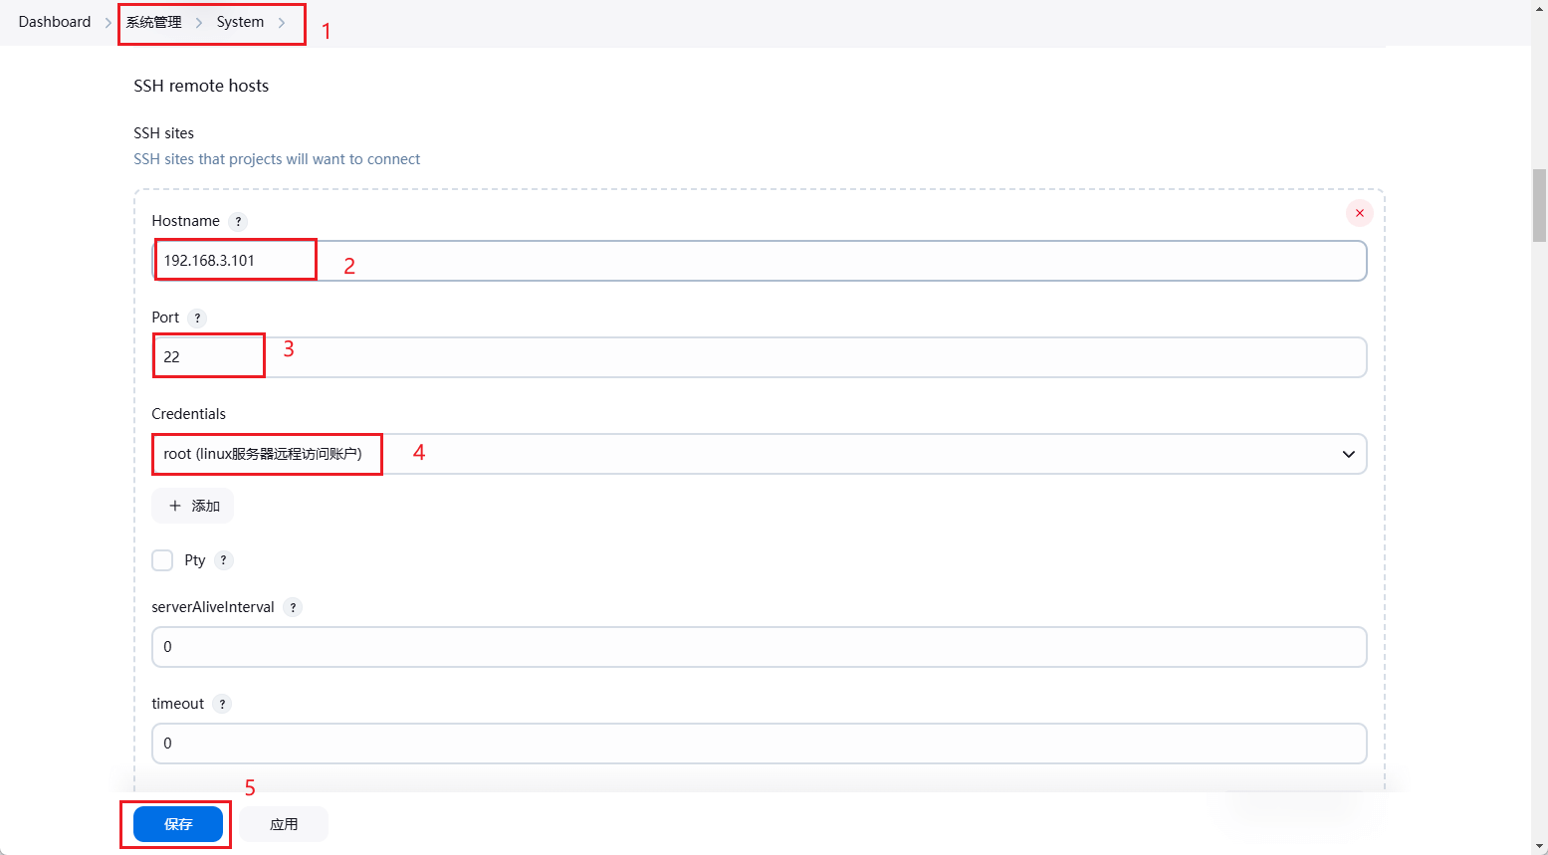Click the page vertical scrollbar thumb
Image resolution: width=1548 pixels, height=855 pixels.
tap(1539, 205)
